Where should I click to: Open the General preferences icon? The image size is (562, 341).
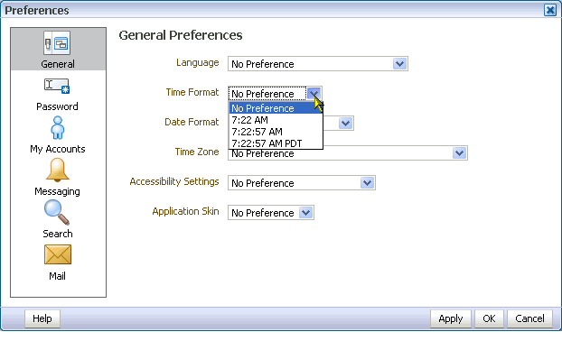pyautogui.click(x=57, y=43)
